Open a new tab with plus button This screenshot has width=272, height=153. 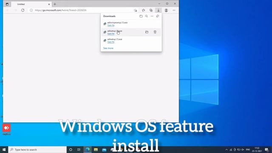click(x=55, y=4)
